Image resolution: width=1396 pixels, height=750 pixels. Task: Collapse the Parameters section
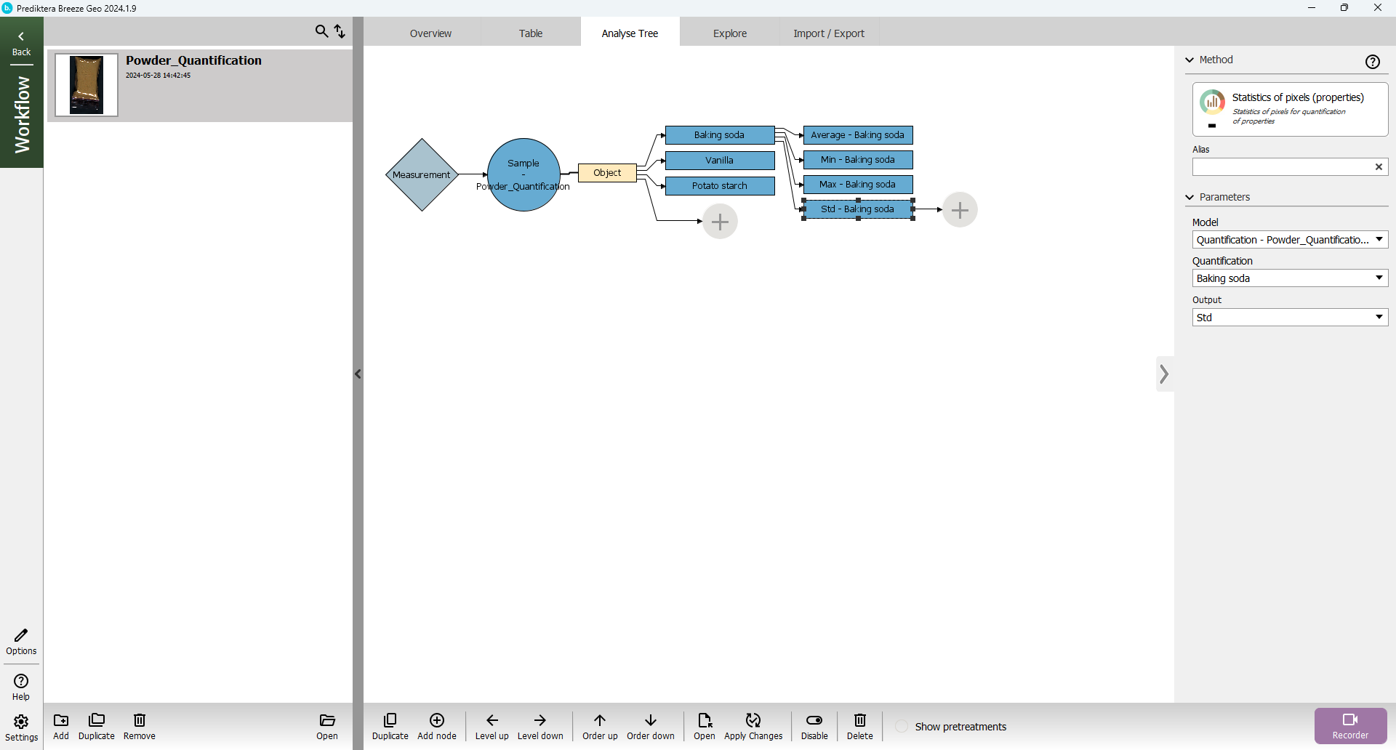pyautogui.click(x=1190, y=197)
